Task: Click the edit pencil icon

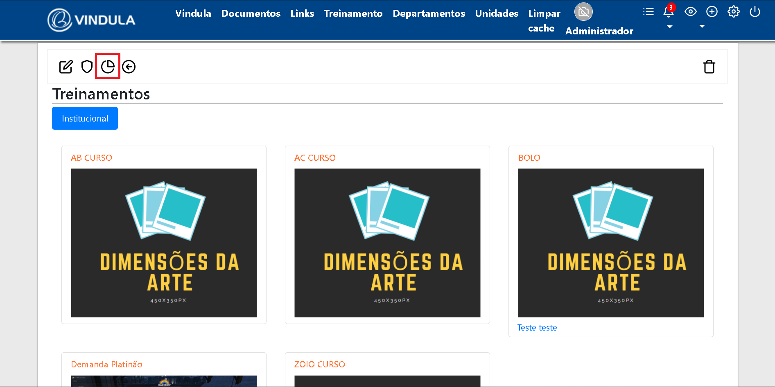Action: point(66,67)
